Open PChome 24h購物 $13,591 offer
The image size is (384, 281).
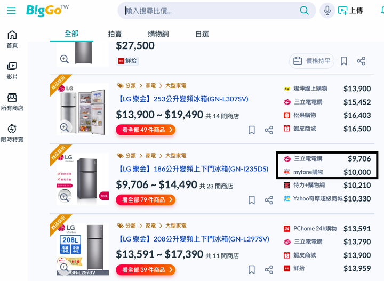pyautogui.click(x=327, y=229)
